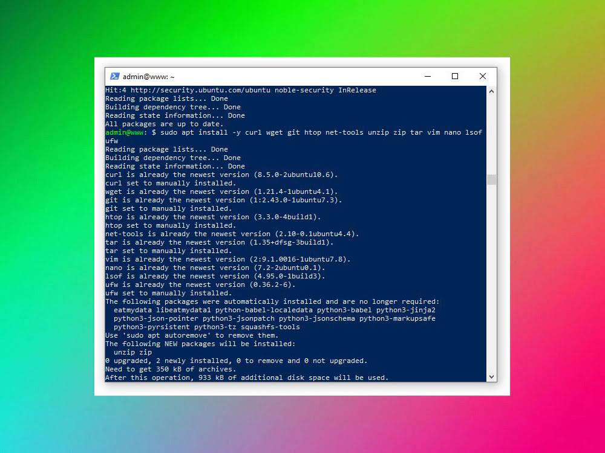Click 'The following NEW packages will be installed' line
The height and width of the screenshot is (453, 605).
(x=200, y=344)
